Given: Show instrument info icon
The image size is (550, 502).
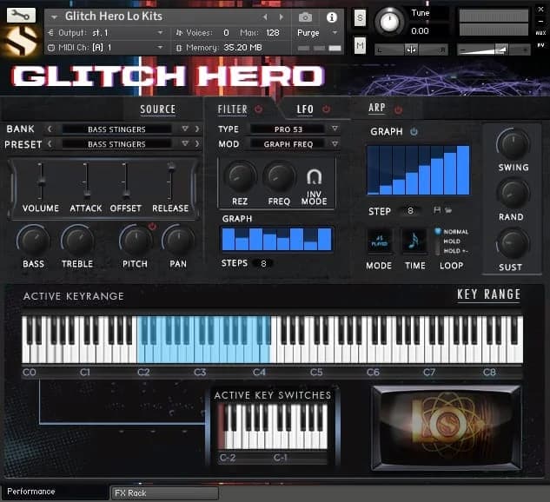Looking at the screenshot, I should tap(331, 17).
